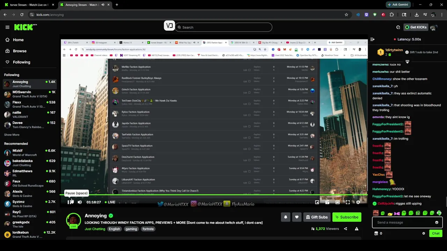Open Home in sidebar

30,40
